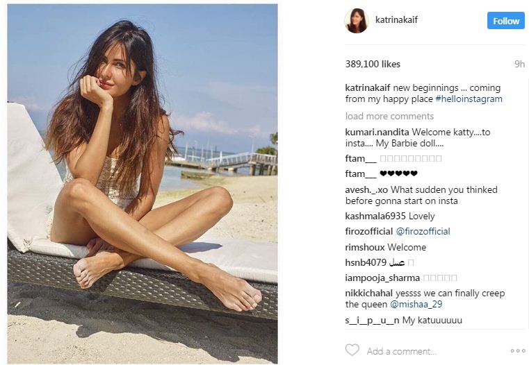Open katrinakaif profile picture avatar
The width and height of the screenshot is (529, 365).
click(357, 21)
